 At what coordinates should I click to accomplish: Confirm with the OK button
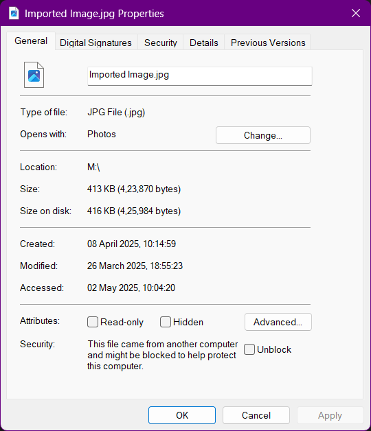182,415
